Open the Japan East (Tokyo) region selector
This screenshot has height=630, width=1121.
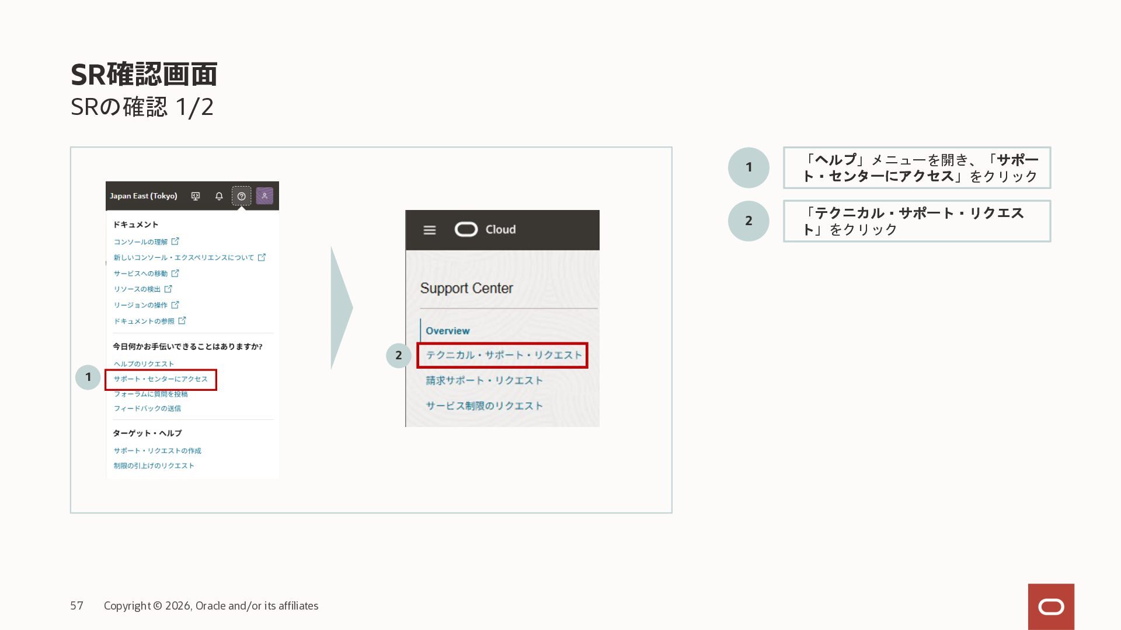(144, 196)
